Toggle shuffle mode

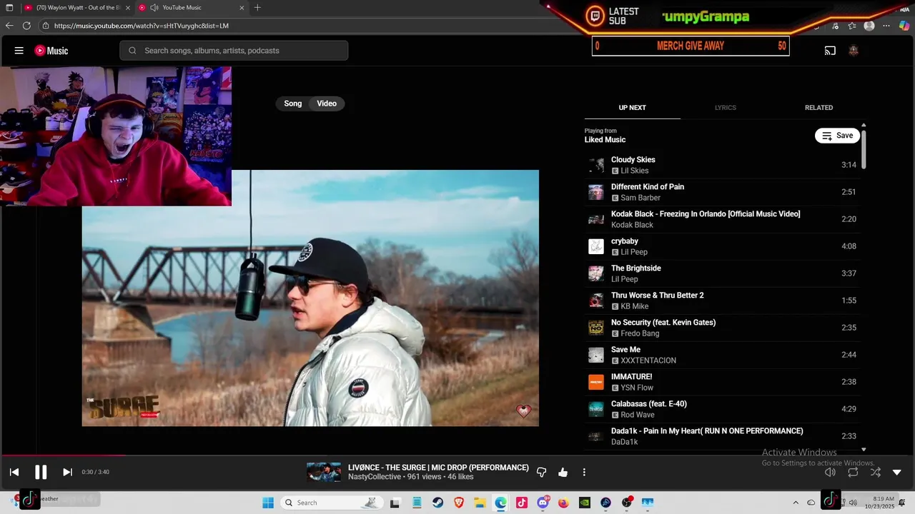[875, 472]
